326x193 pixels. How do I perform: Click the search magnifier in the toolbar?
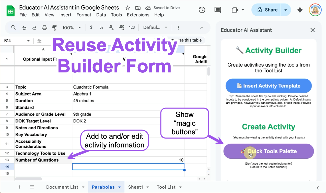coord(14,27)
